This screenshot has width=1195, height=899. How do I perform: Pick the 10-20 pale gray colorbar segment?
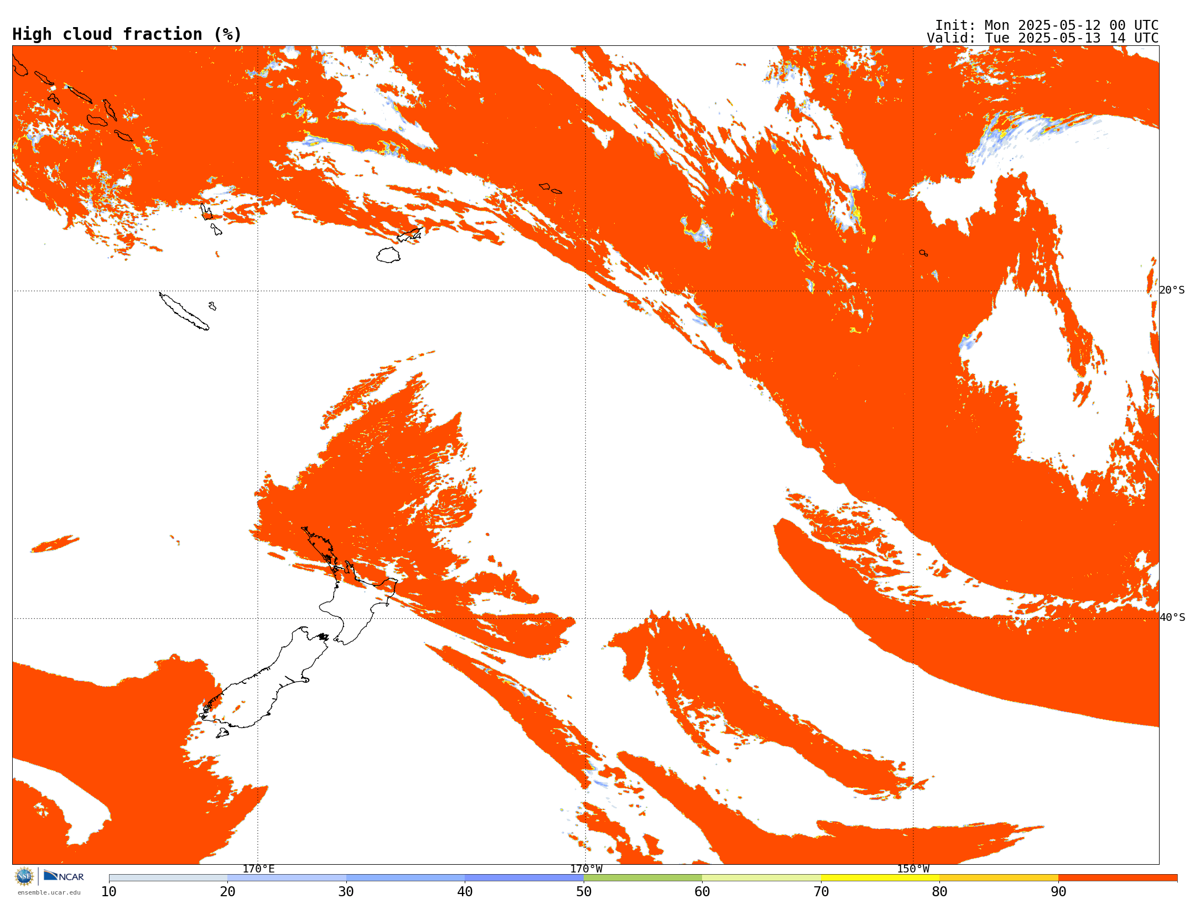[168, 878]
